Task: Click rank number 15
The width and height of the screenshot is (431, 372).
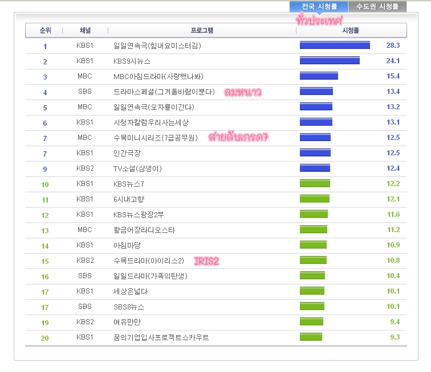Action: tap(45, 262)
